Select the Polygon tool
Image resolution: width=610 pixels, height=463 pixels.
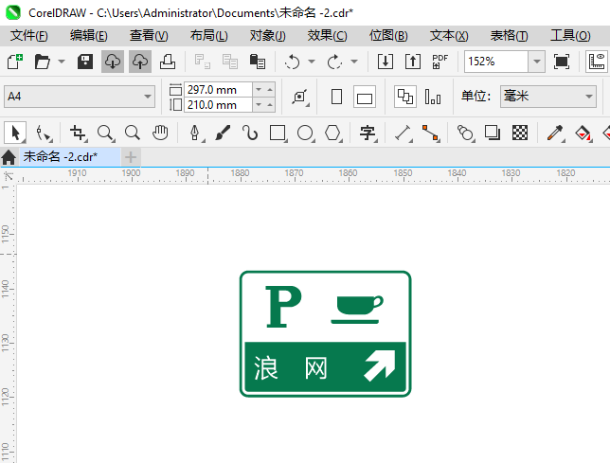tap(333, 133)
